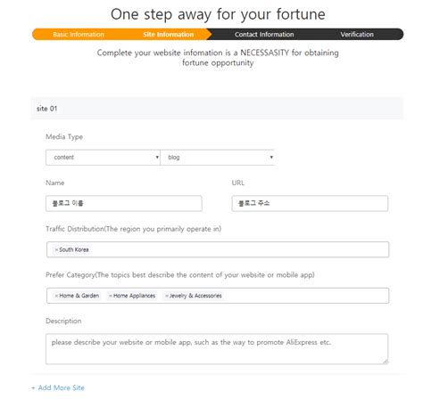Focus the site Name input field
This screenshot has height=407, width=423.
click(124, 203)
